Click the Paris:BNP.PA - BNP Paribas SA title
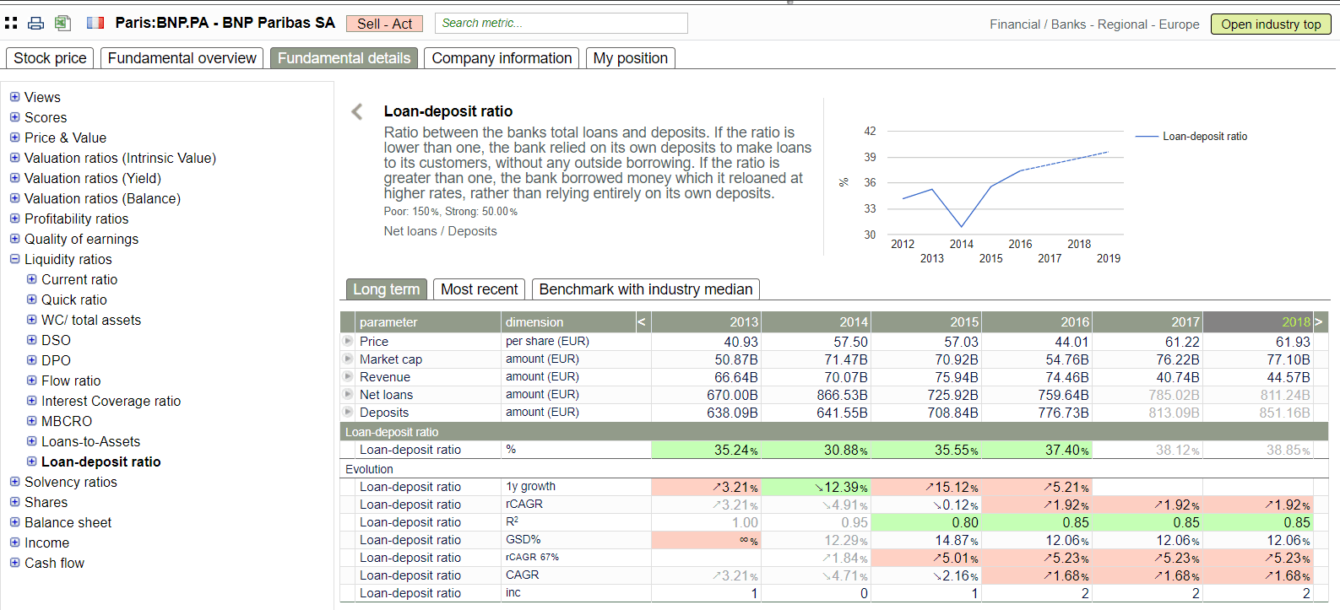This screenshot has height=610, width=1340. point(225,23)
